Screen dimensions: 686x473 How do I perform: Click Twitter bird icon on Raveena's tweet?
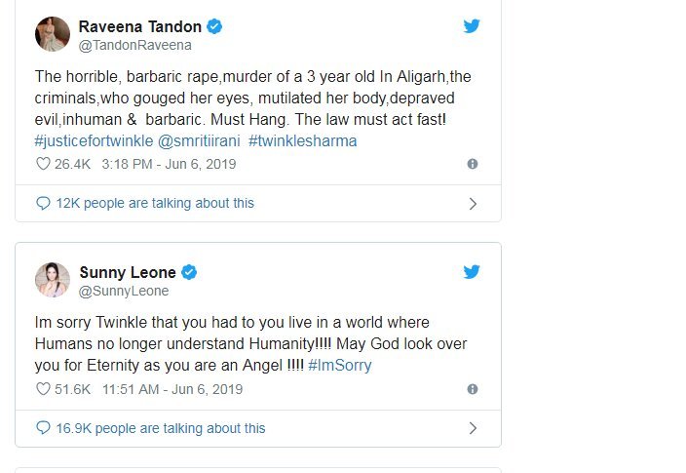pos(472,26)
